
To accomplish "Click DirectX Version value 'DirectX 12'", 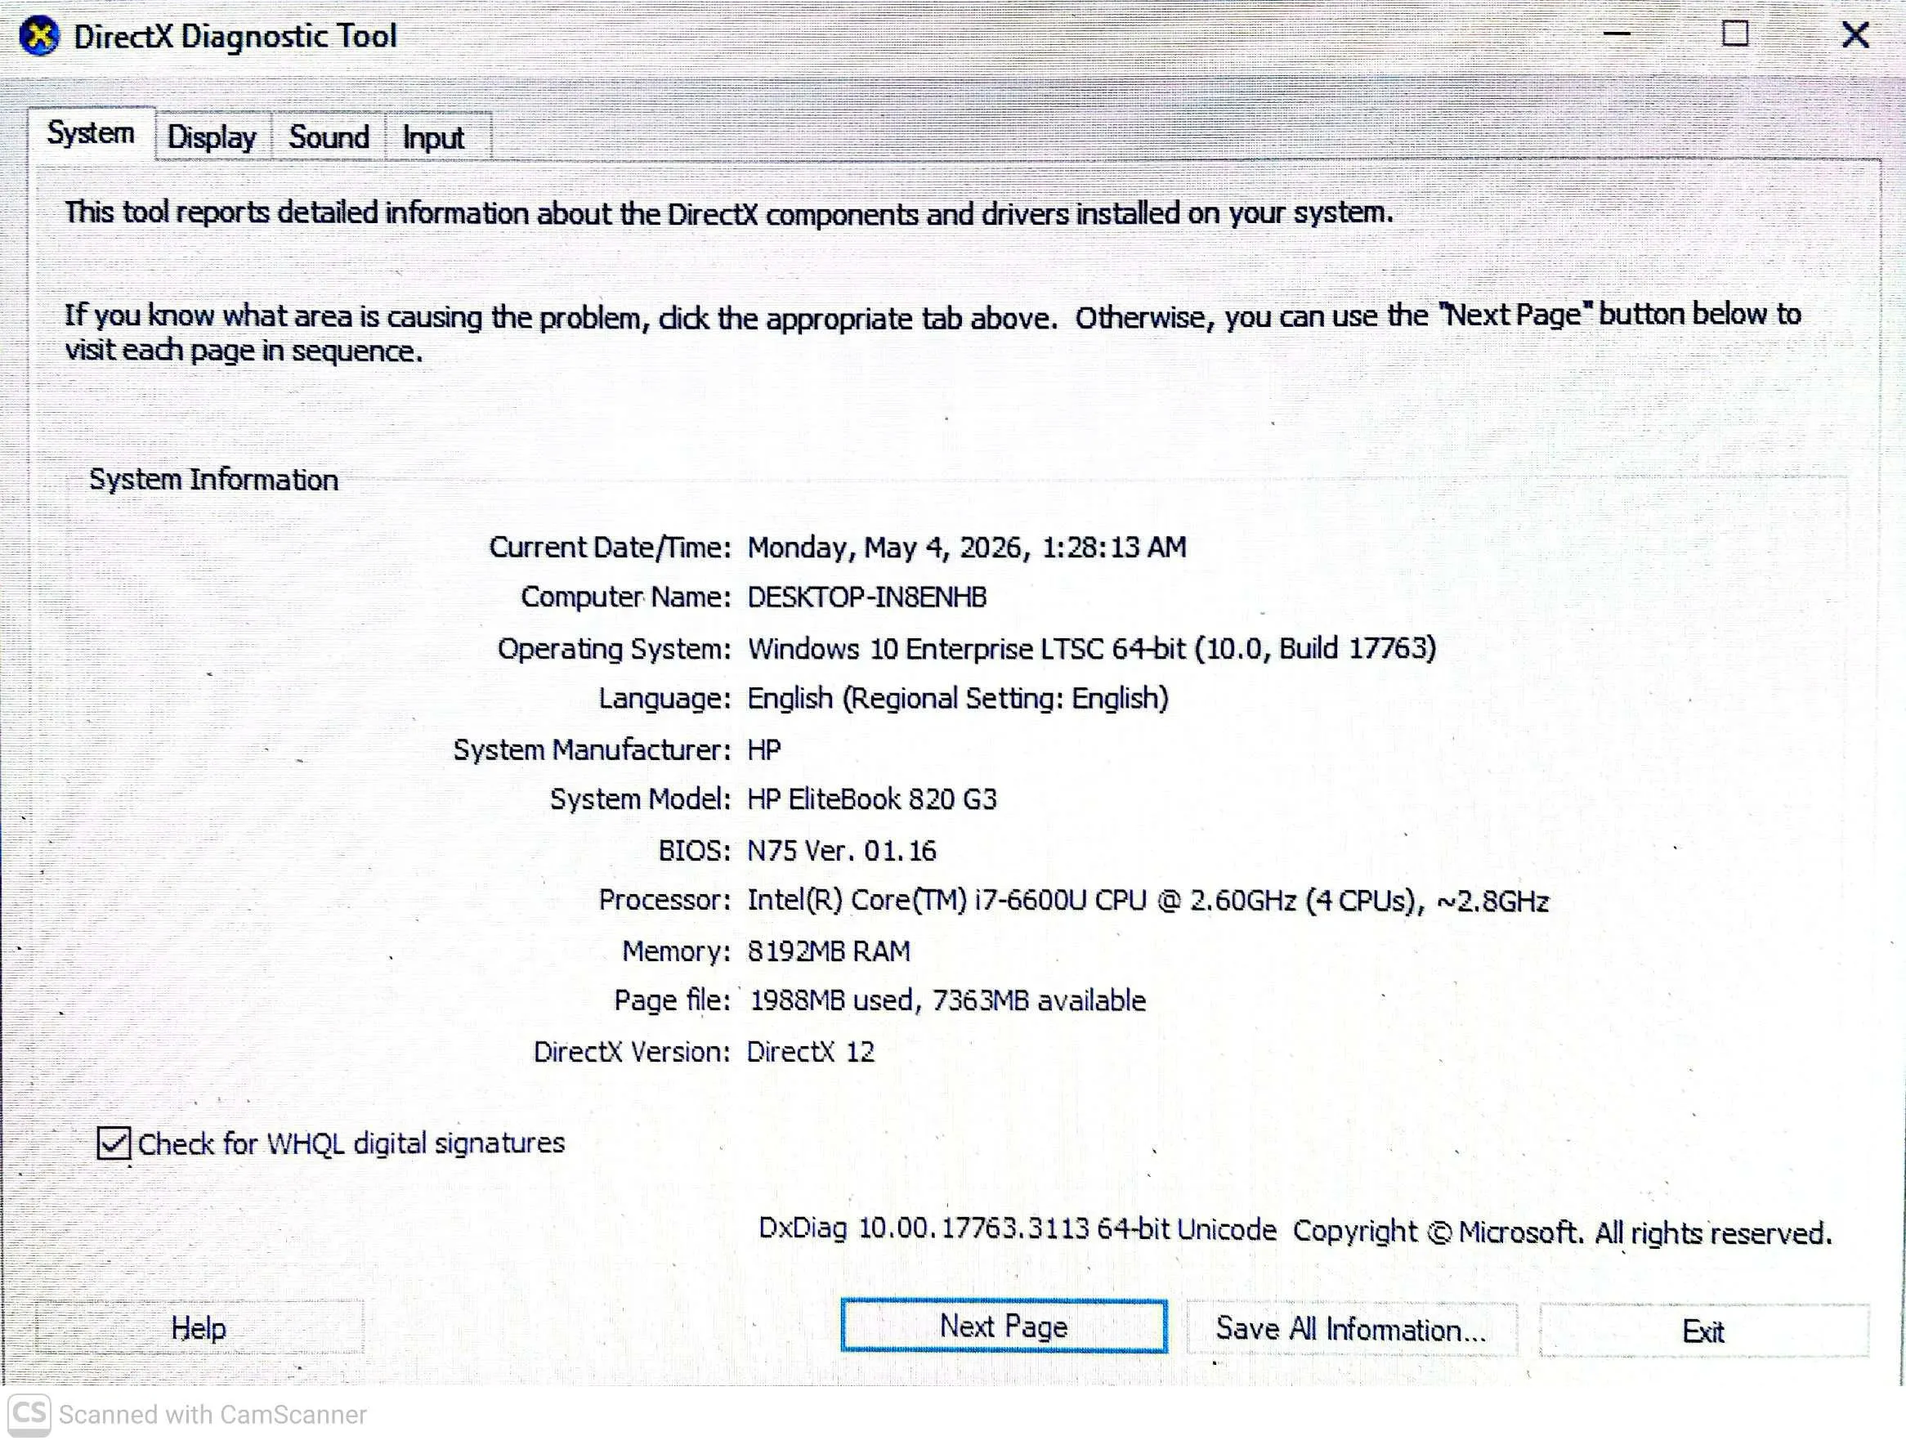I will click(810, 1051).
